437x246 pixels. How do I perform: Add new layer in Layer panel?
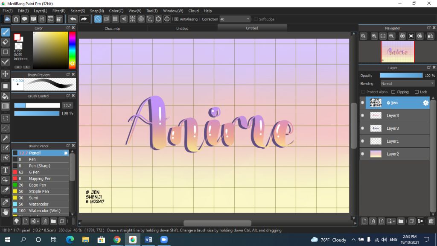tap(364, 221)
